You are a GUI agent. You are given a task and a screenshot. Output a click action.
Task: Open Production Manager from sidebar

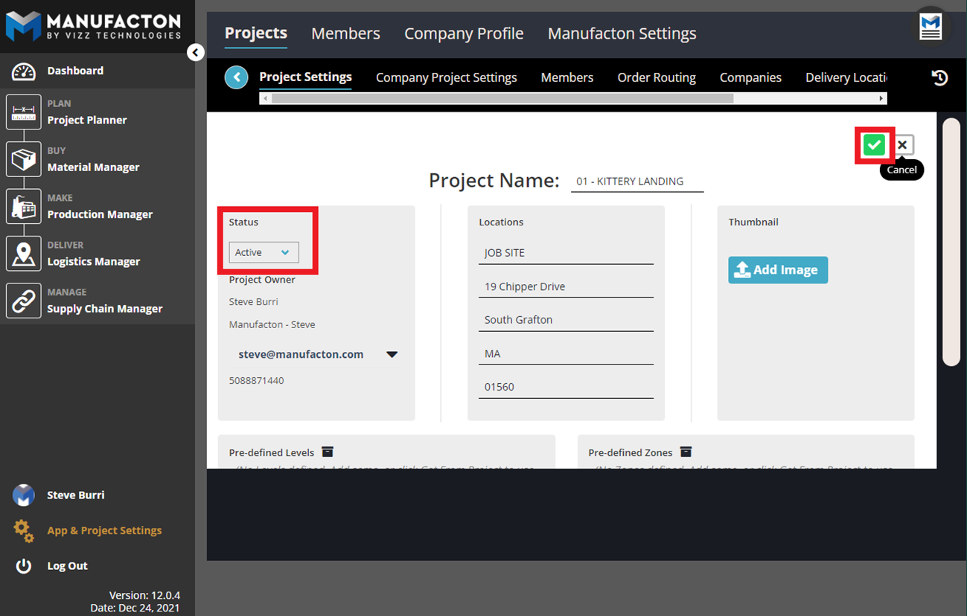[100, 214]
